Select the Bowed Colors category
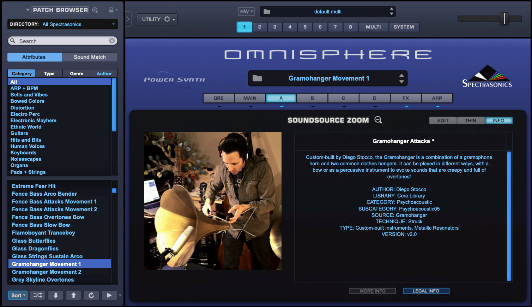Viewport: 532px width, 307px height. pyautogui.click(x=28, y=101)
